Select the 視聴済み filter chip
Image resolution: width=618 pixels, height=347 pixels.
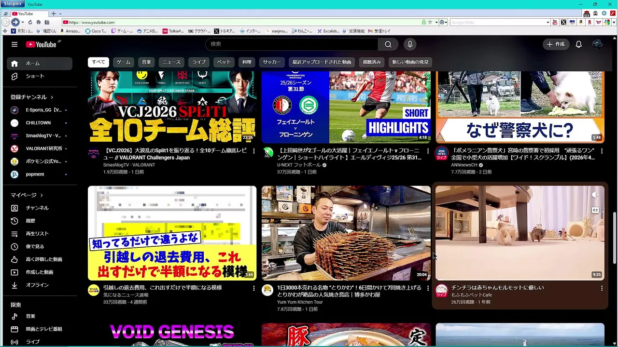point(372,62)
